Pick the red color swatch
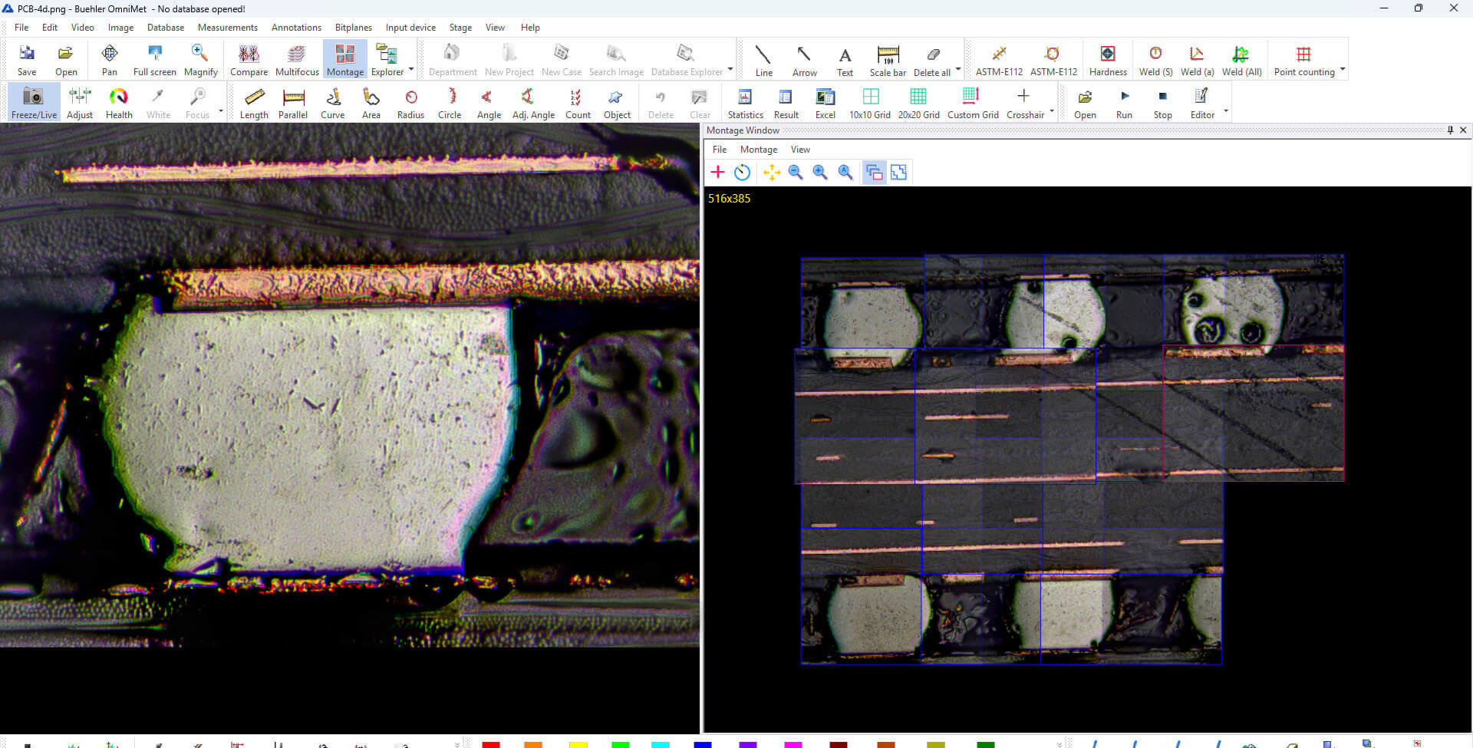Viewport: 1473px width, 748px height. coord(491,743)
